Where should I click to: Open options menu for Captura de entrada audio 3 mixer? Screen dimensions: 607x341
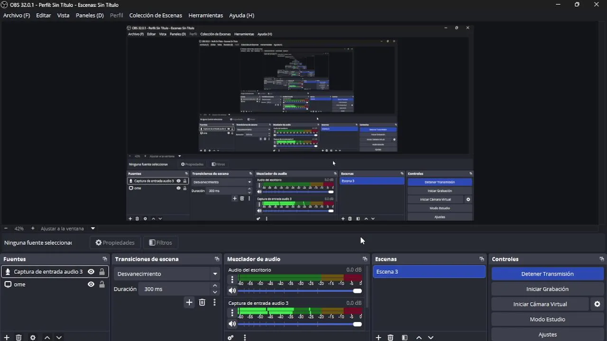point(232,313)
